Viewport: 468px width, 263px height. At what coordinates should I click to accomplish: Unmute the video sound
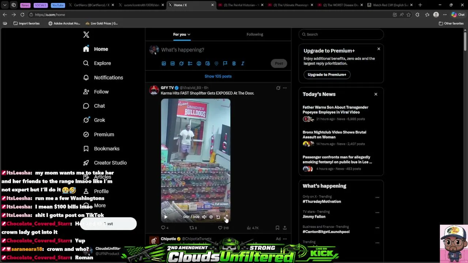click(x=204, y=217)
